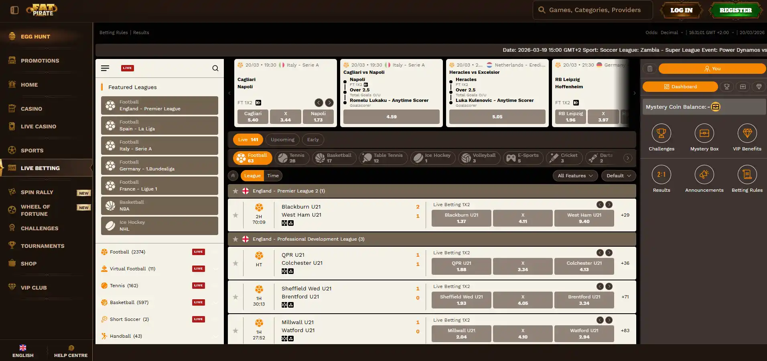Open the All Features dropdown

pyautogui.click(x=575, y=176)
